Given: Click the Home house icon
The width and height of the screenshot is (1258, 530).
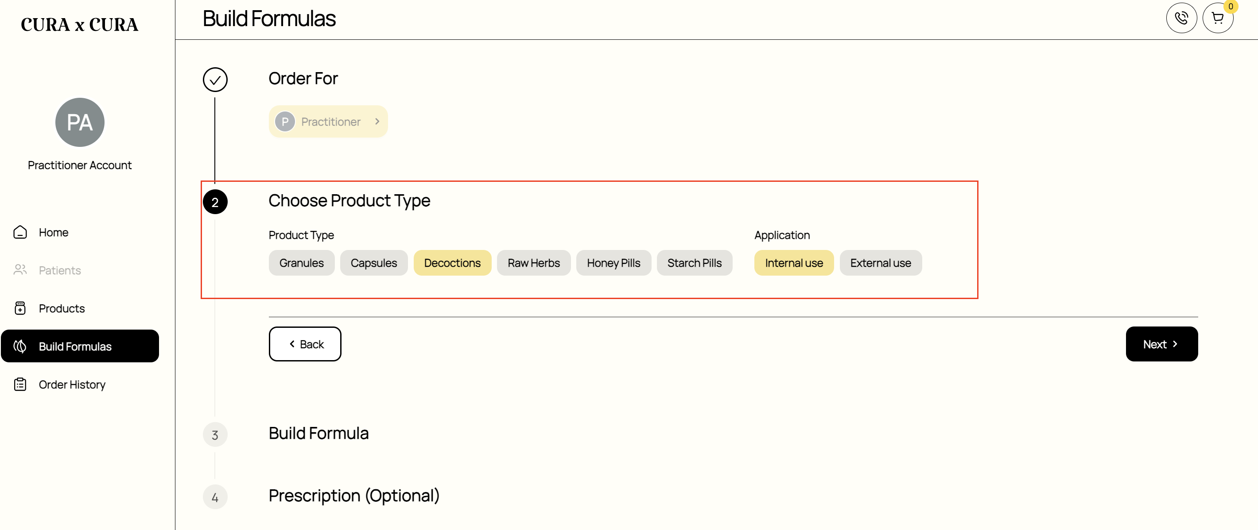Looking at the screenshot, I should (x=20, y=232).
